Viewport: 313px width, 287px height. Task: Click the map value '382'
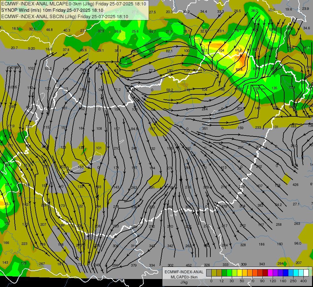click(260, 205)
